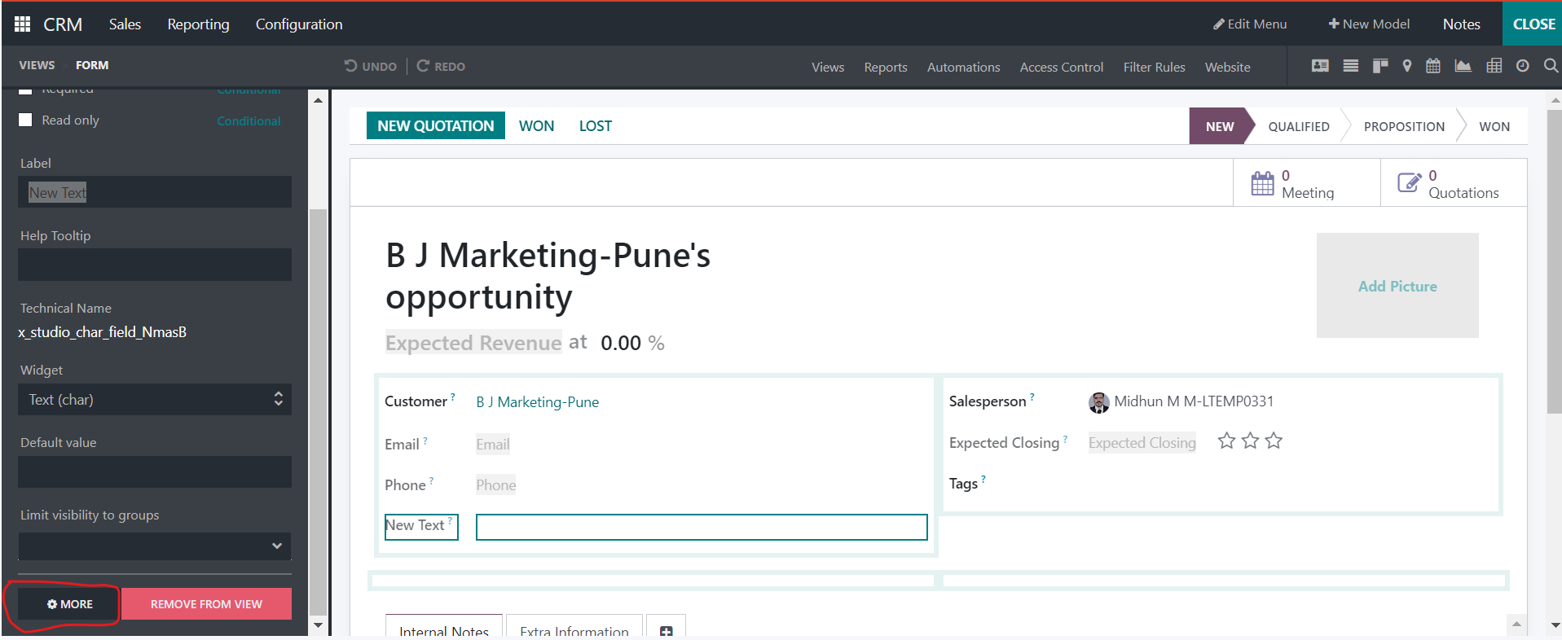This screenshot has height=640, width=1562.
Task: Click the New Quotation button
Action: point(436,125)
